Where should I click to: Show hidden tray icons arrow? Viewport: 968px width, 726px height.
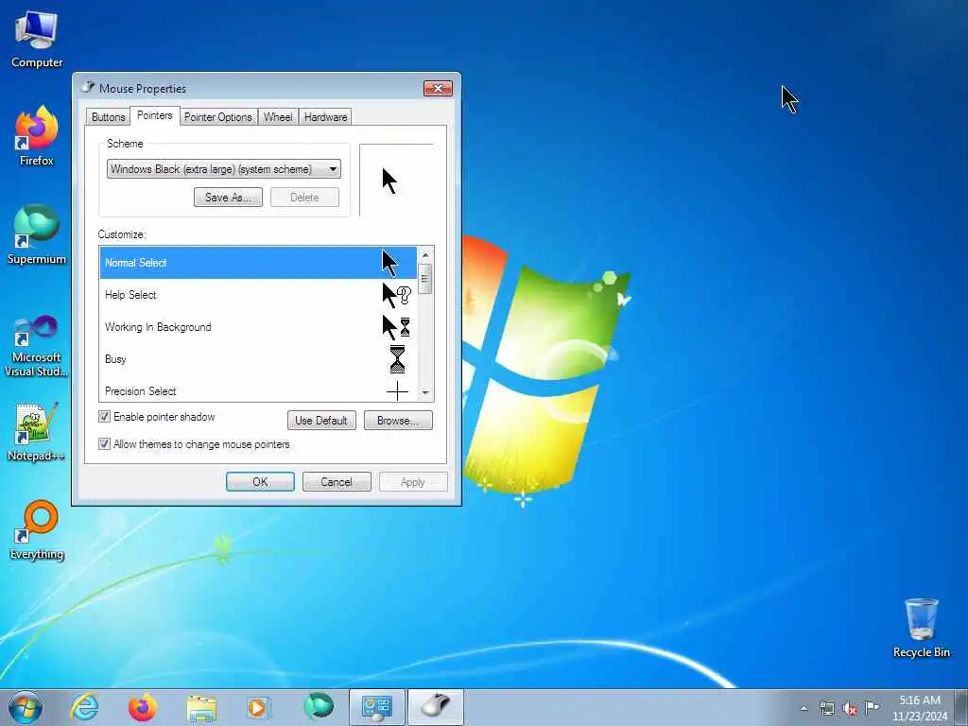[x=804, y=708]
